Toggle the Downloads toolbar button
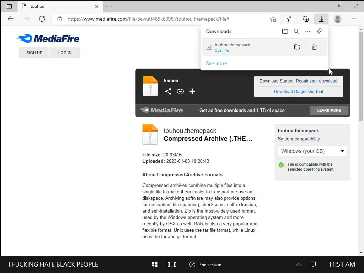Image resolution: width=364 pixels, height=273 pixels. (x=321, y=19)
